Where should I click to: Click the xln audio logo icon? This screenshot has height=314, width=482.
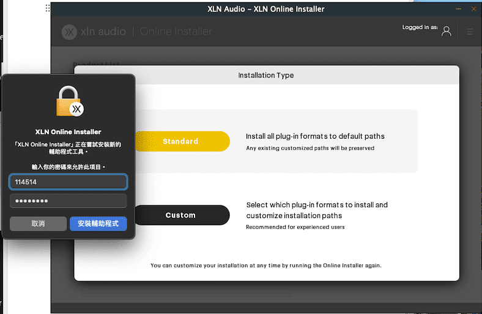(69, 32)
